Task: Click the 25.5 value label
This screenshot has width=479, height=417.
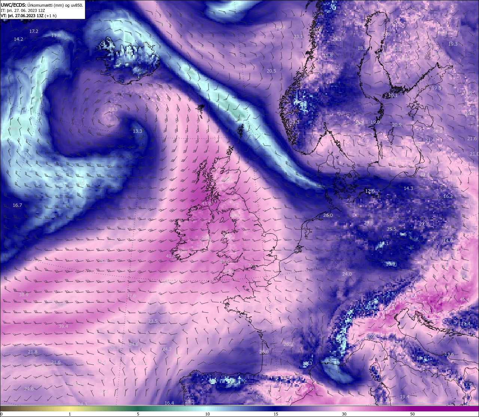Action: [x=391, y=229]
